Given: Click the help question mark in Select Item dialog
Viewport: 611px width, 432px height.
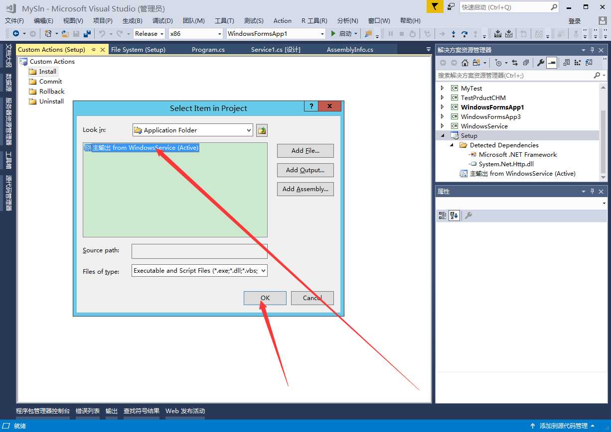Looking at the screenshot, I should pos(311,106).
